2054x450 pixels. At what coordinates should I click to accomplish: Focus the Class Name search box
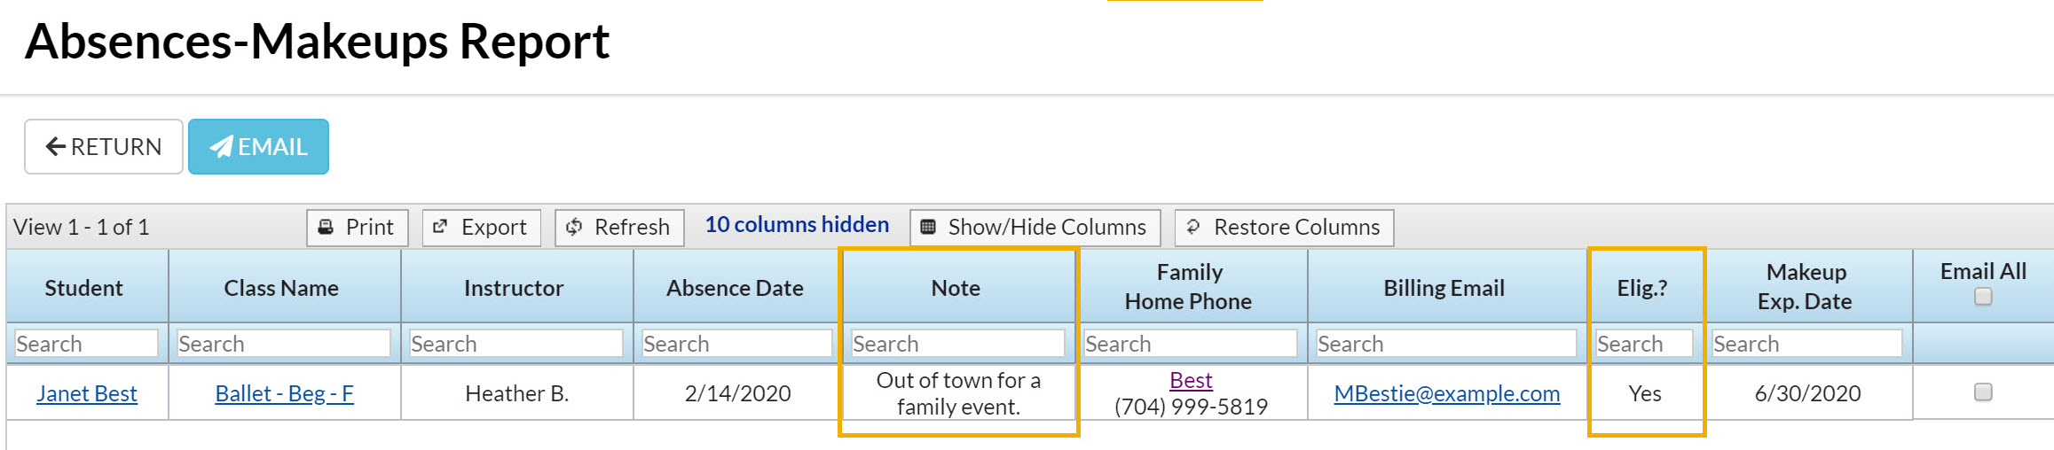coord(283,344)
